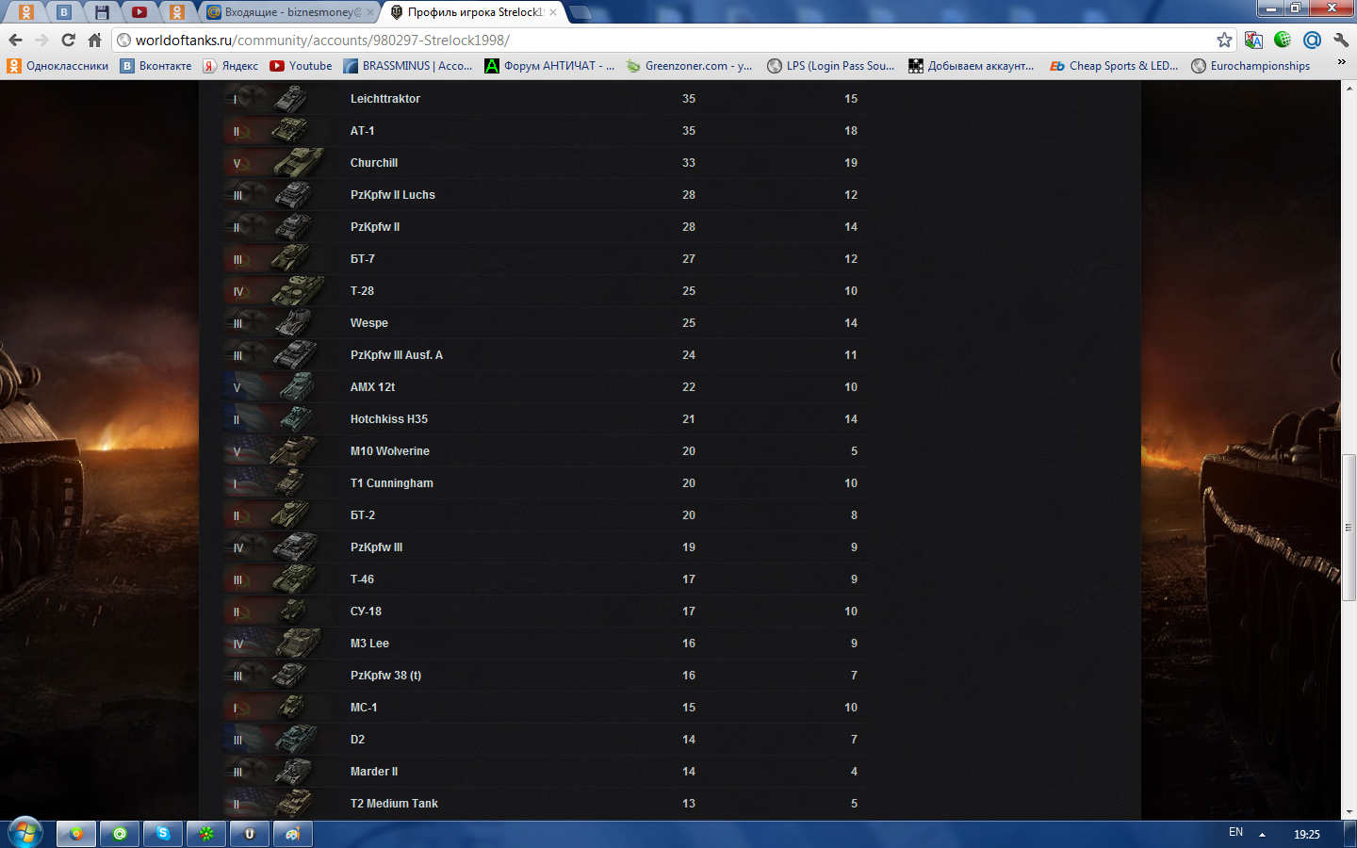The width and height of the screenshot is (1357, 848).
Task: Reload the page with the refresh icon
Action: 68,40
